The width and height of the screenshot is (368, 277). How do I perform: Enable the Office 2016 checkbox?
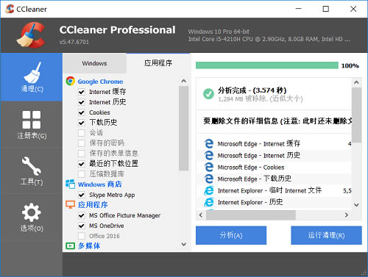pos(82,236)
